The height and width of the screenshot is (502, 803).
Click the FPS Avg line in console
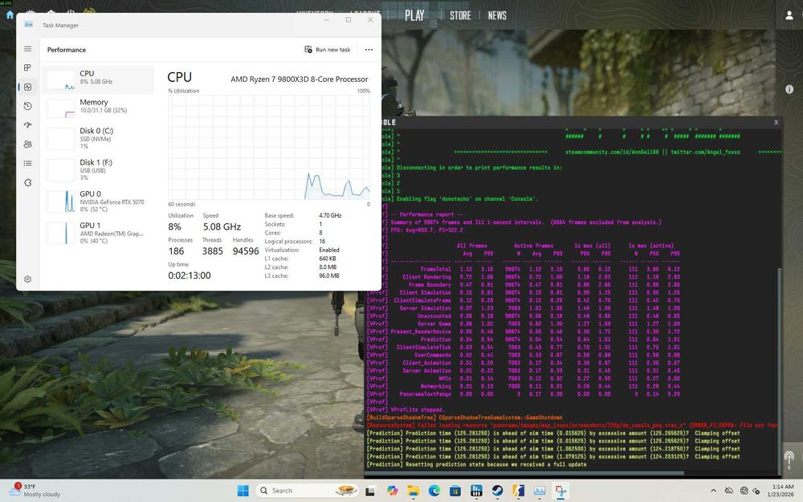pyautogui.click(x=426, y=231)
